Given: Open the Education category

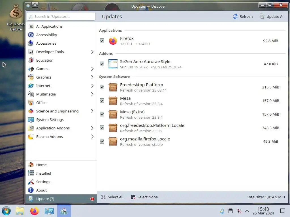Looking at the screenshot, I should [61, 60].
